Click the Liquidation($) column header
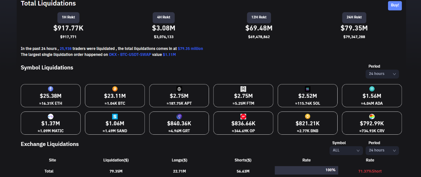This screenshot has width=421, height=177. (x=116, y=160)
